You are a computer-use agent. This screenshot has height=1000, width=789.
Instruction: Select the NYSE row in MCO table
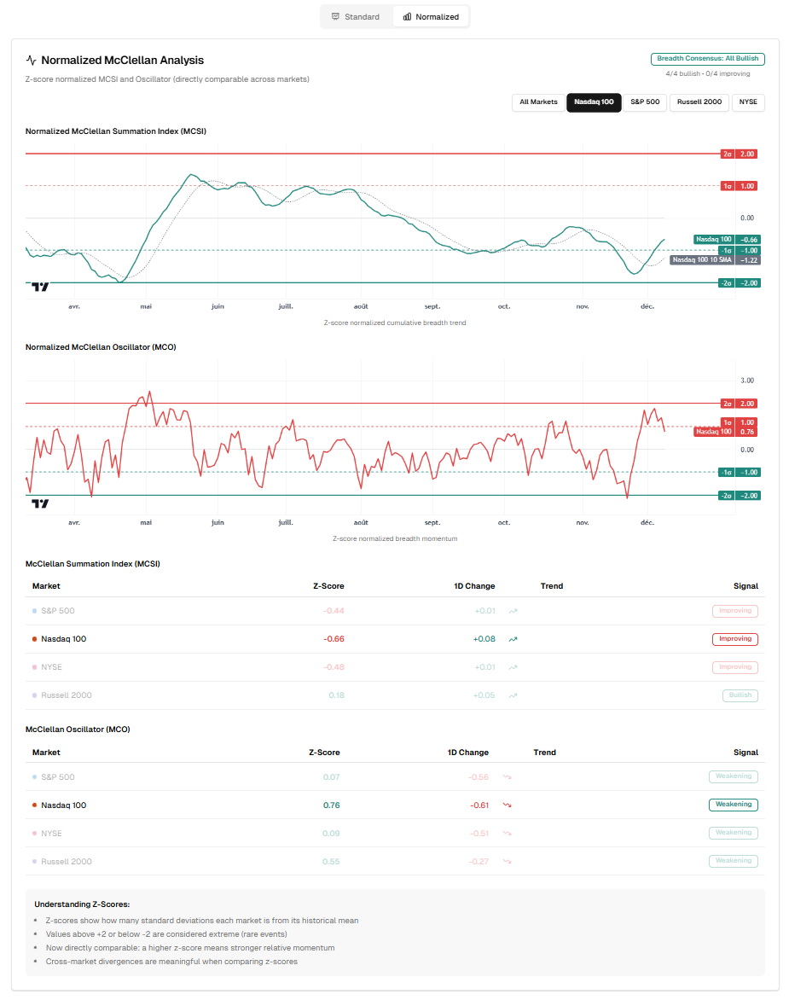(x=395, y=833)
